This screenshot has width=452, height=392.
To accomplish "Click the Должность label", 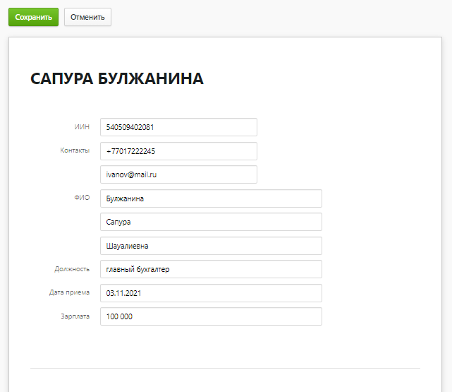I will click(72, 269).
